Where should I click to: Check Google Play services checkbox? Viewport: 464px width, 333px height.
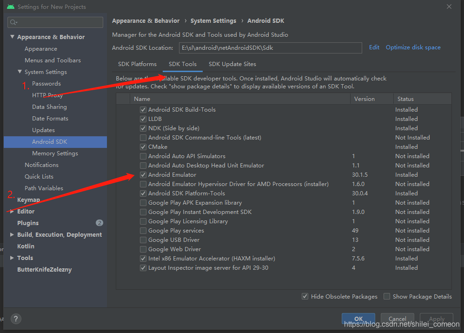[x=143, y=231]
